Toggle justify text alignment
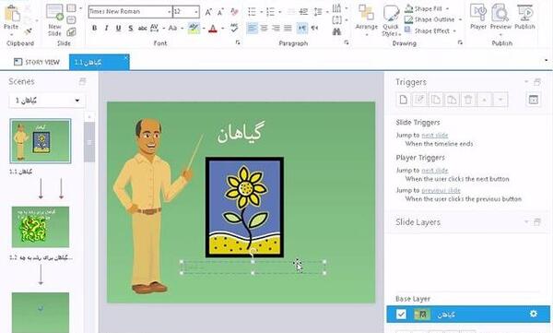The width and height of the screenshot is (553, 333). click(288, 28)
